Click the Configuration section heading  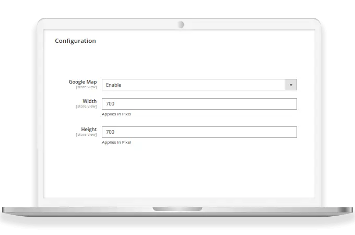(x=75, y=41)
